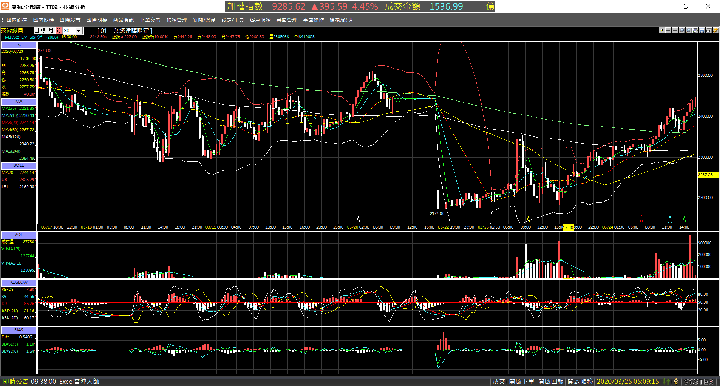Open the 設定/工具 menu
Screen dimensions: 720x386
pos(232,20)
